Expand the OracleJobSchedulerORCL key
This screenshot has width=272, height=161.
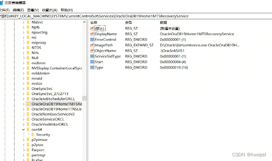[24, 99]
